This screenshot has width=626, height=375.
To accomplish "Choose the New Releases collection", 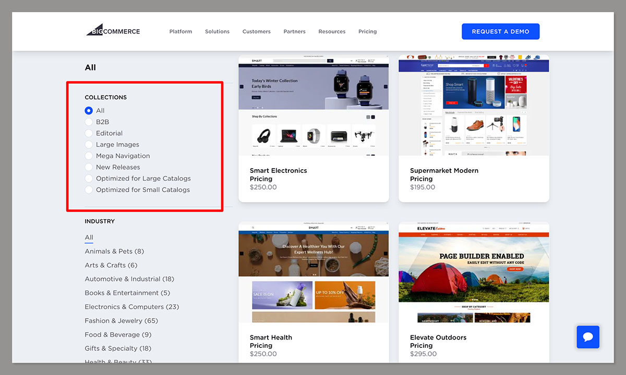I will click(x=89, y=167).
